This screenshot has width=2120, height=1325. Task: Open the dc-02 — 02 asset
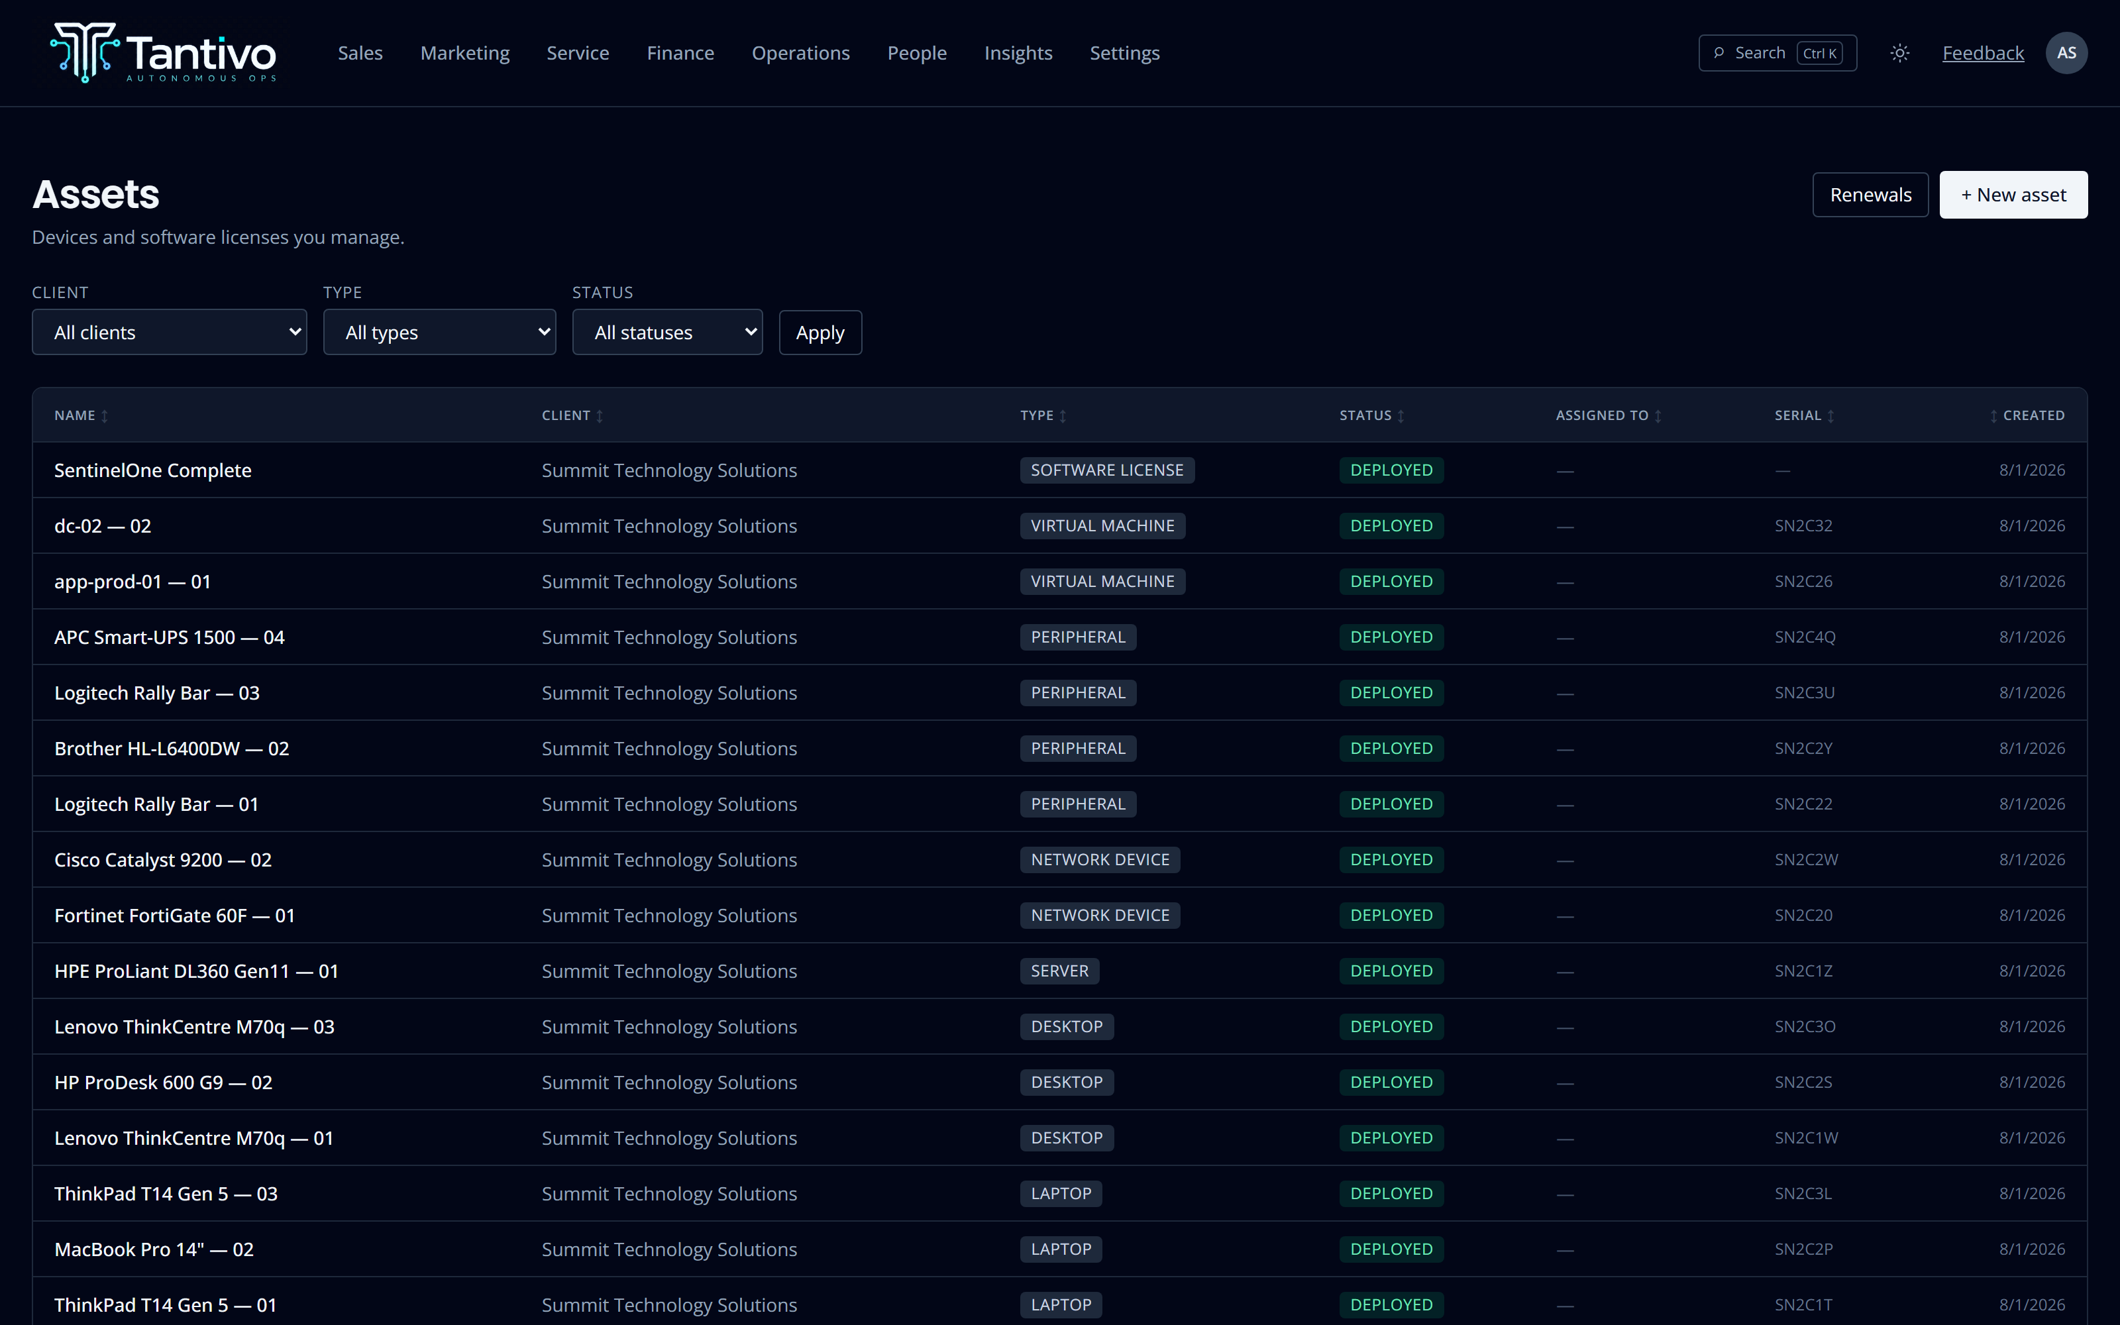click(103, 526)
